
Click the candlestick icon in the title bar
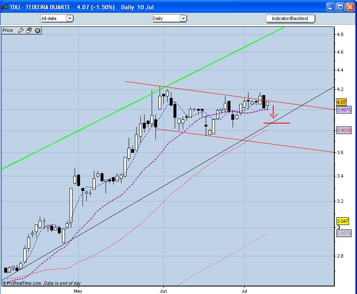click(x=4, y=7)
